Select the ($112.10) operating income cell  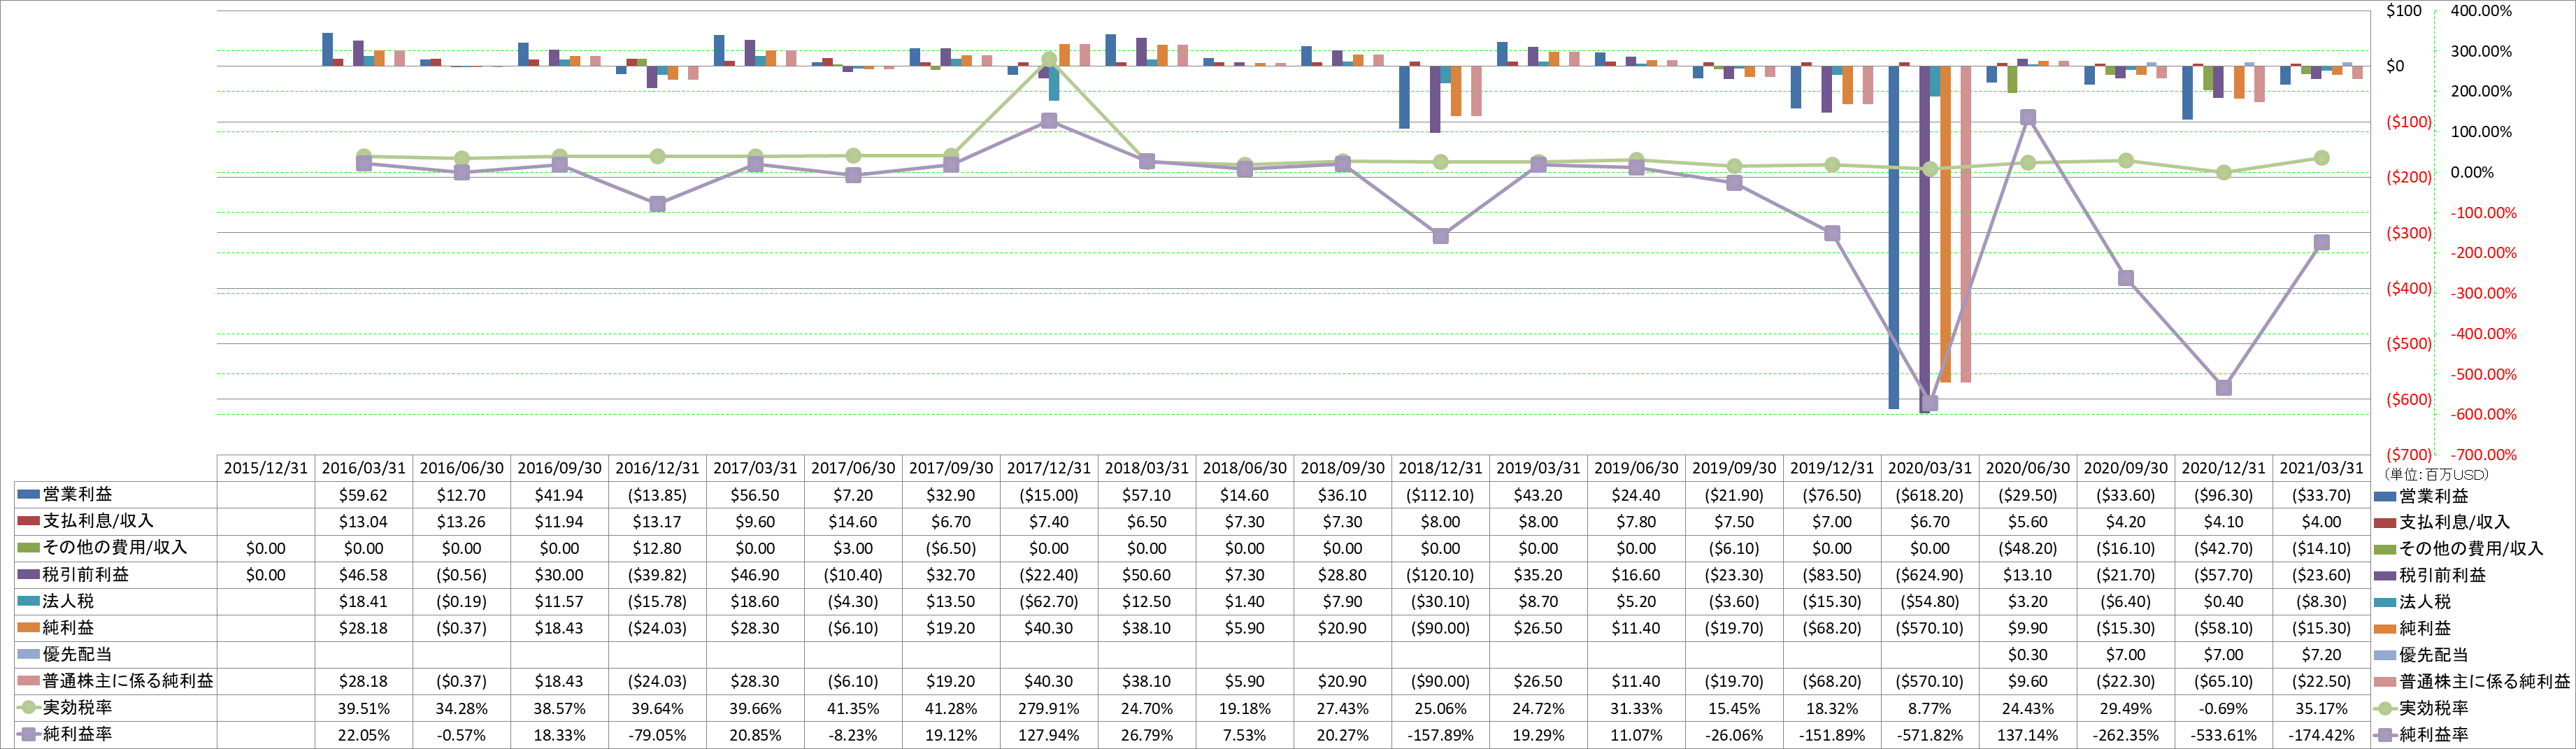tap(1440, 495)
